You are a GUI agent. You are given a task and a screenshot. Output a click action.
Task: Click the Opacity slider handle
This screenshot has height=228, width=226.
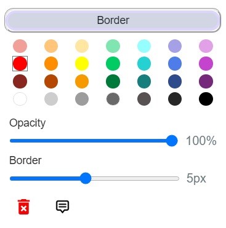click(172, 141)
